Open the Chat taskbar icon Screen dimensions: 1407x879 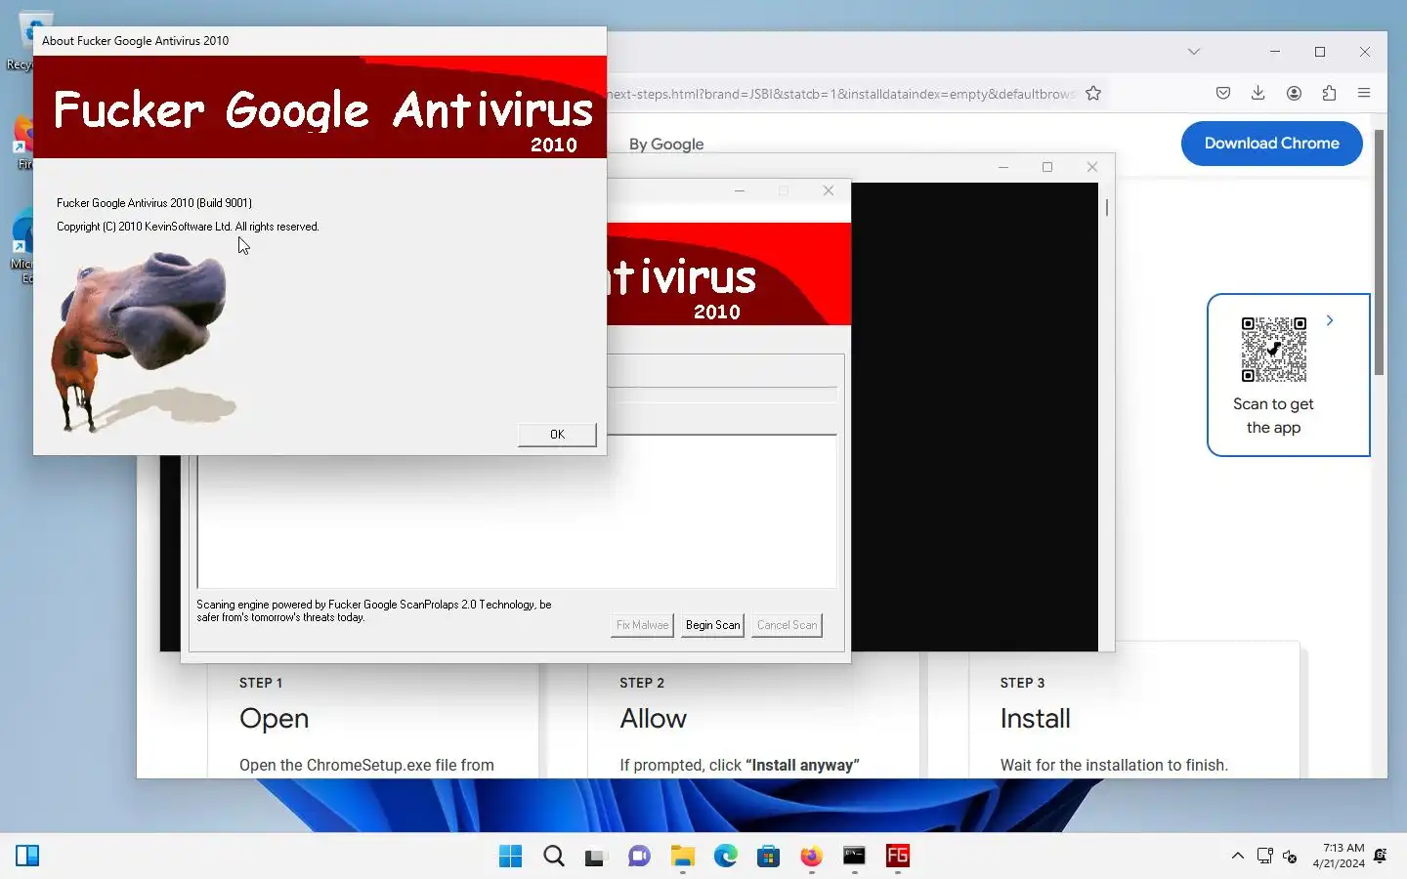point(639,857)
